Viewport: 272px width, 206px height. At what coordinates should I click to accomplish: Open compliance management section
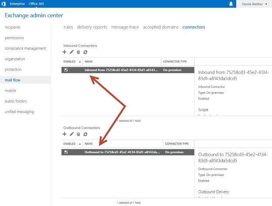pos(25,48)
